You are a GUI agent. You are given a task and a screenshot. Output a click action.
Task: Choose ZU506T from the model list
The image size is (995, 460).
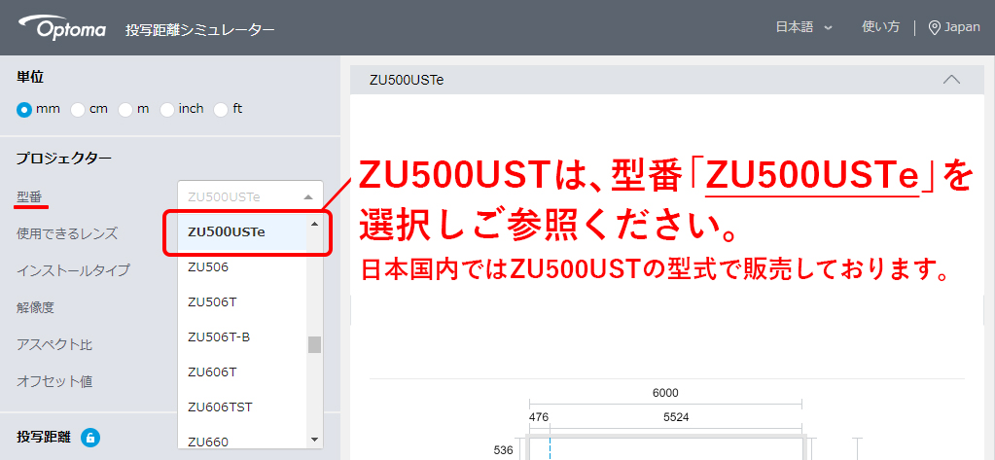pos(242,302)
